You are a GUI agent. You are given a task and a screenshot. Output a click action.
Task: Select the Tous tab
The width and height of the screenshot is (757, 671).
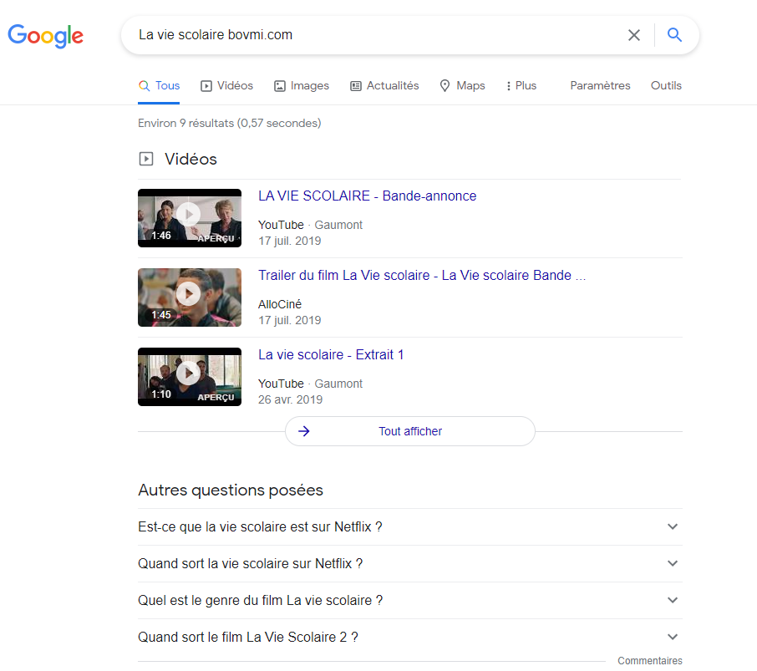[159, 85]
